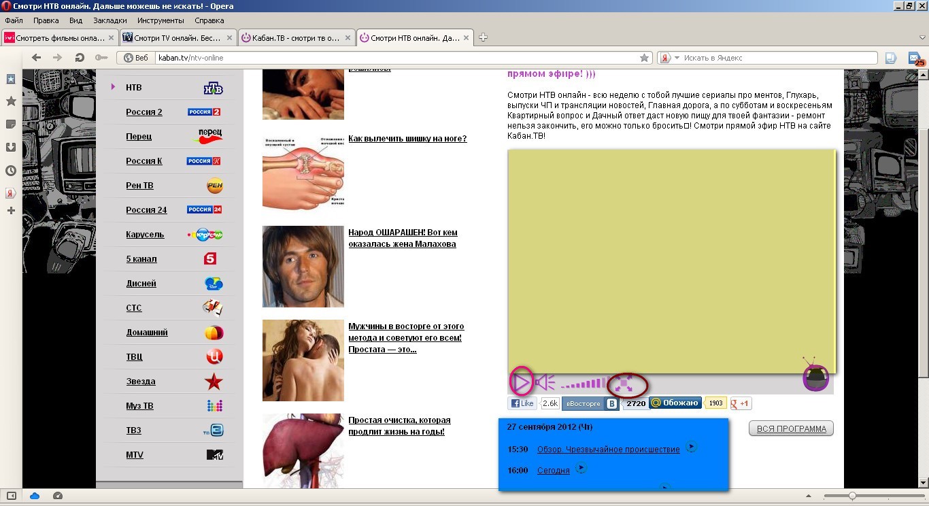Viewport: 929px width, 506px height.
Task: Click the Муз ТВ logo icon
Action: click(x=215, y=406)
